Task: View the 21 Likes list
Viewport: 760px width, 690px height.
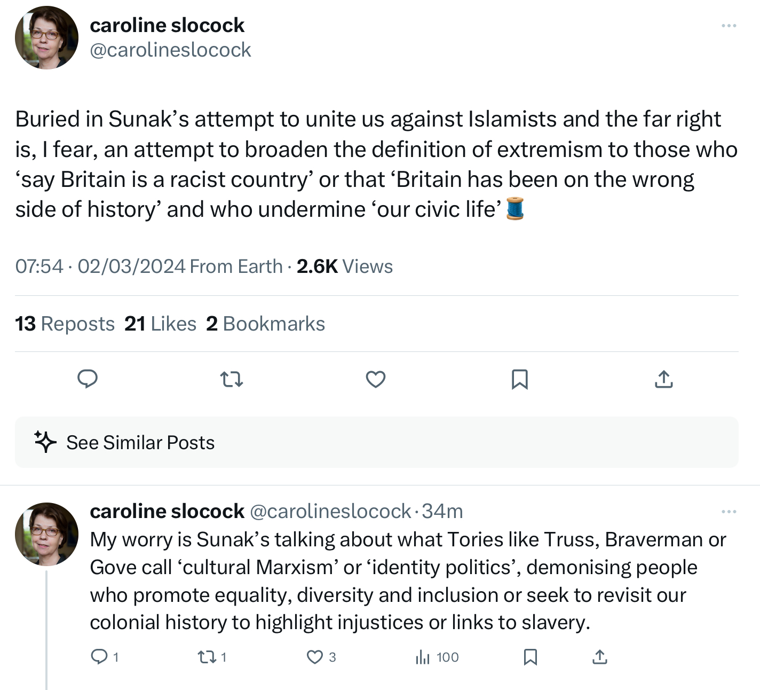Action: tap(161, 324)
